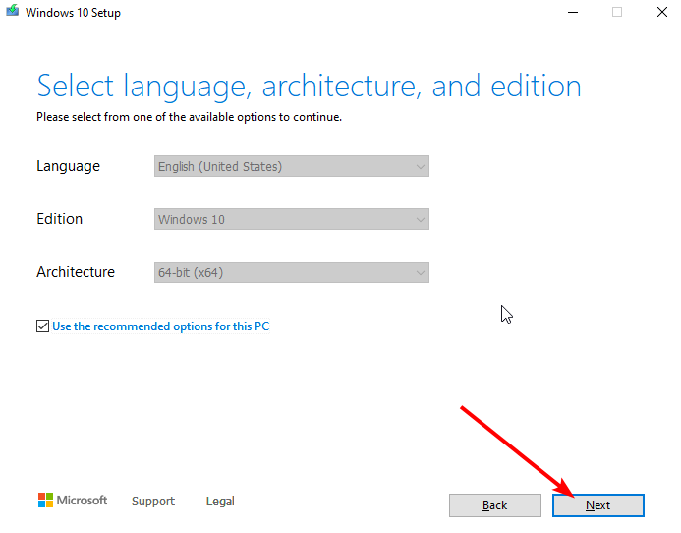Open the Language combo box showing English (United States)
The width and height of the screenshot is (681, 533).
[x=291, y=166]
